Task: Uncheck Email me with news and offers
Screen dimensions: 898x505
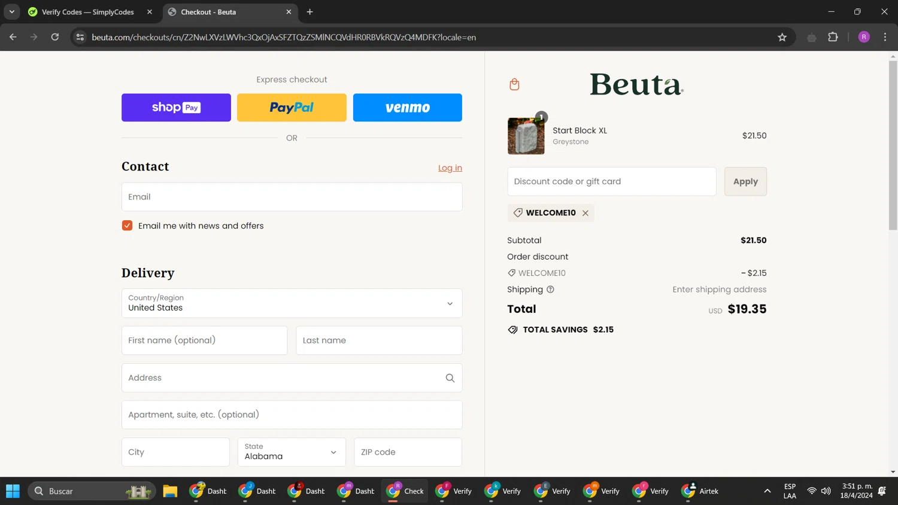Action: click(x=127, y=226)
